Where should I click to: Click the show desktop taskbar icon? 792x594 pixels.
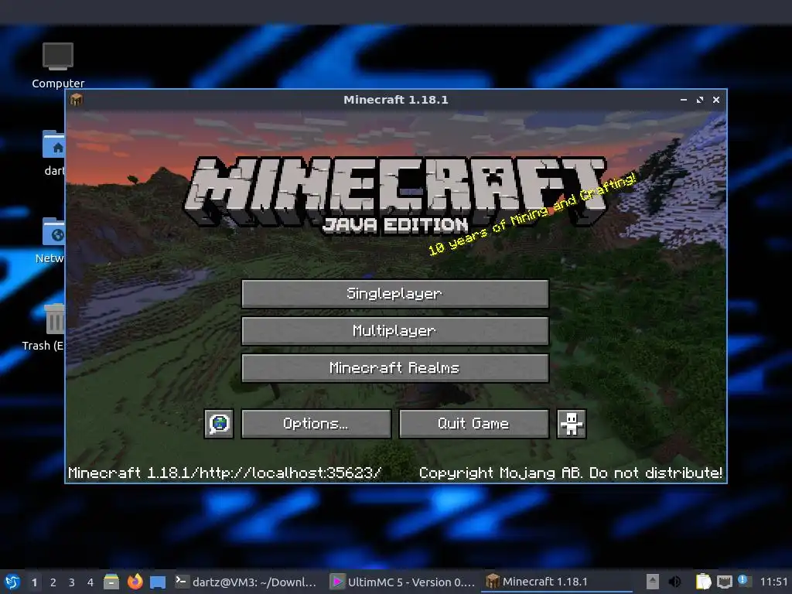[158, 582]
